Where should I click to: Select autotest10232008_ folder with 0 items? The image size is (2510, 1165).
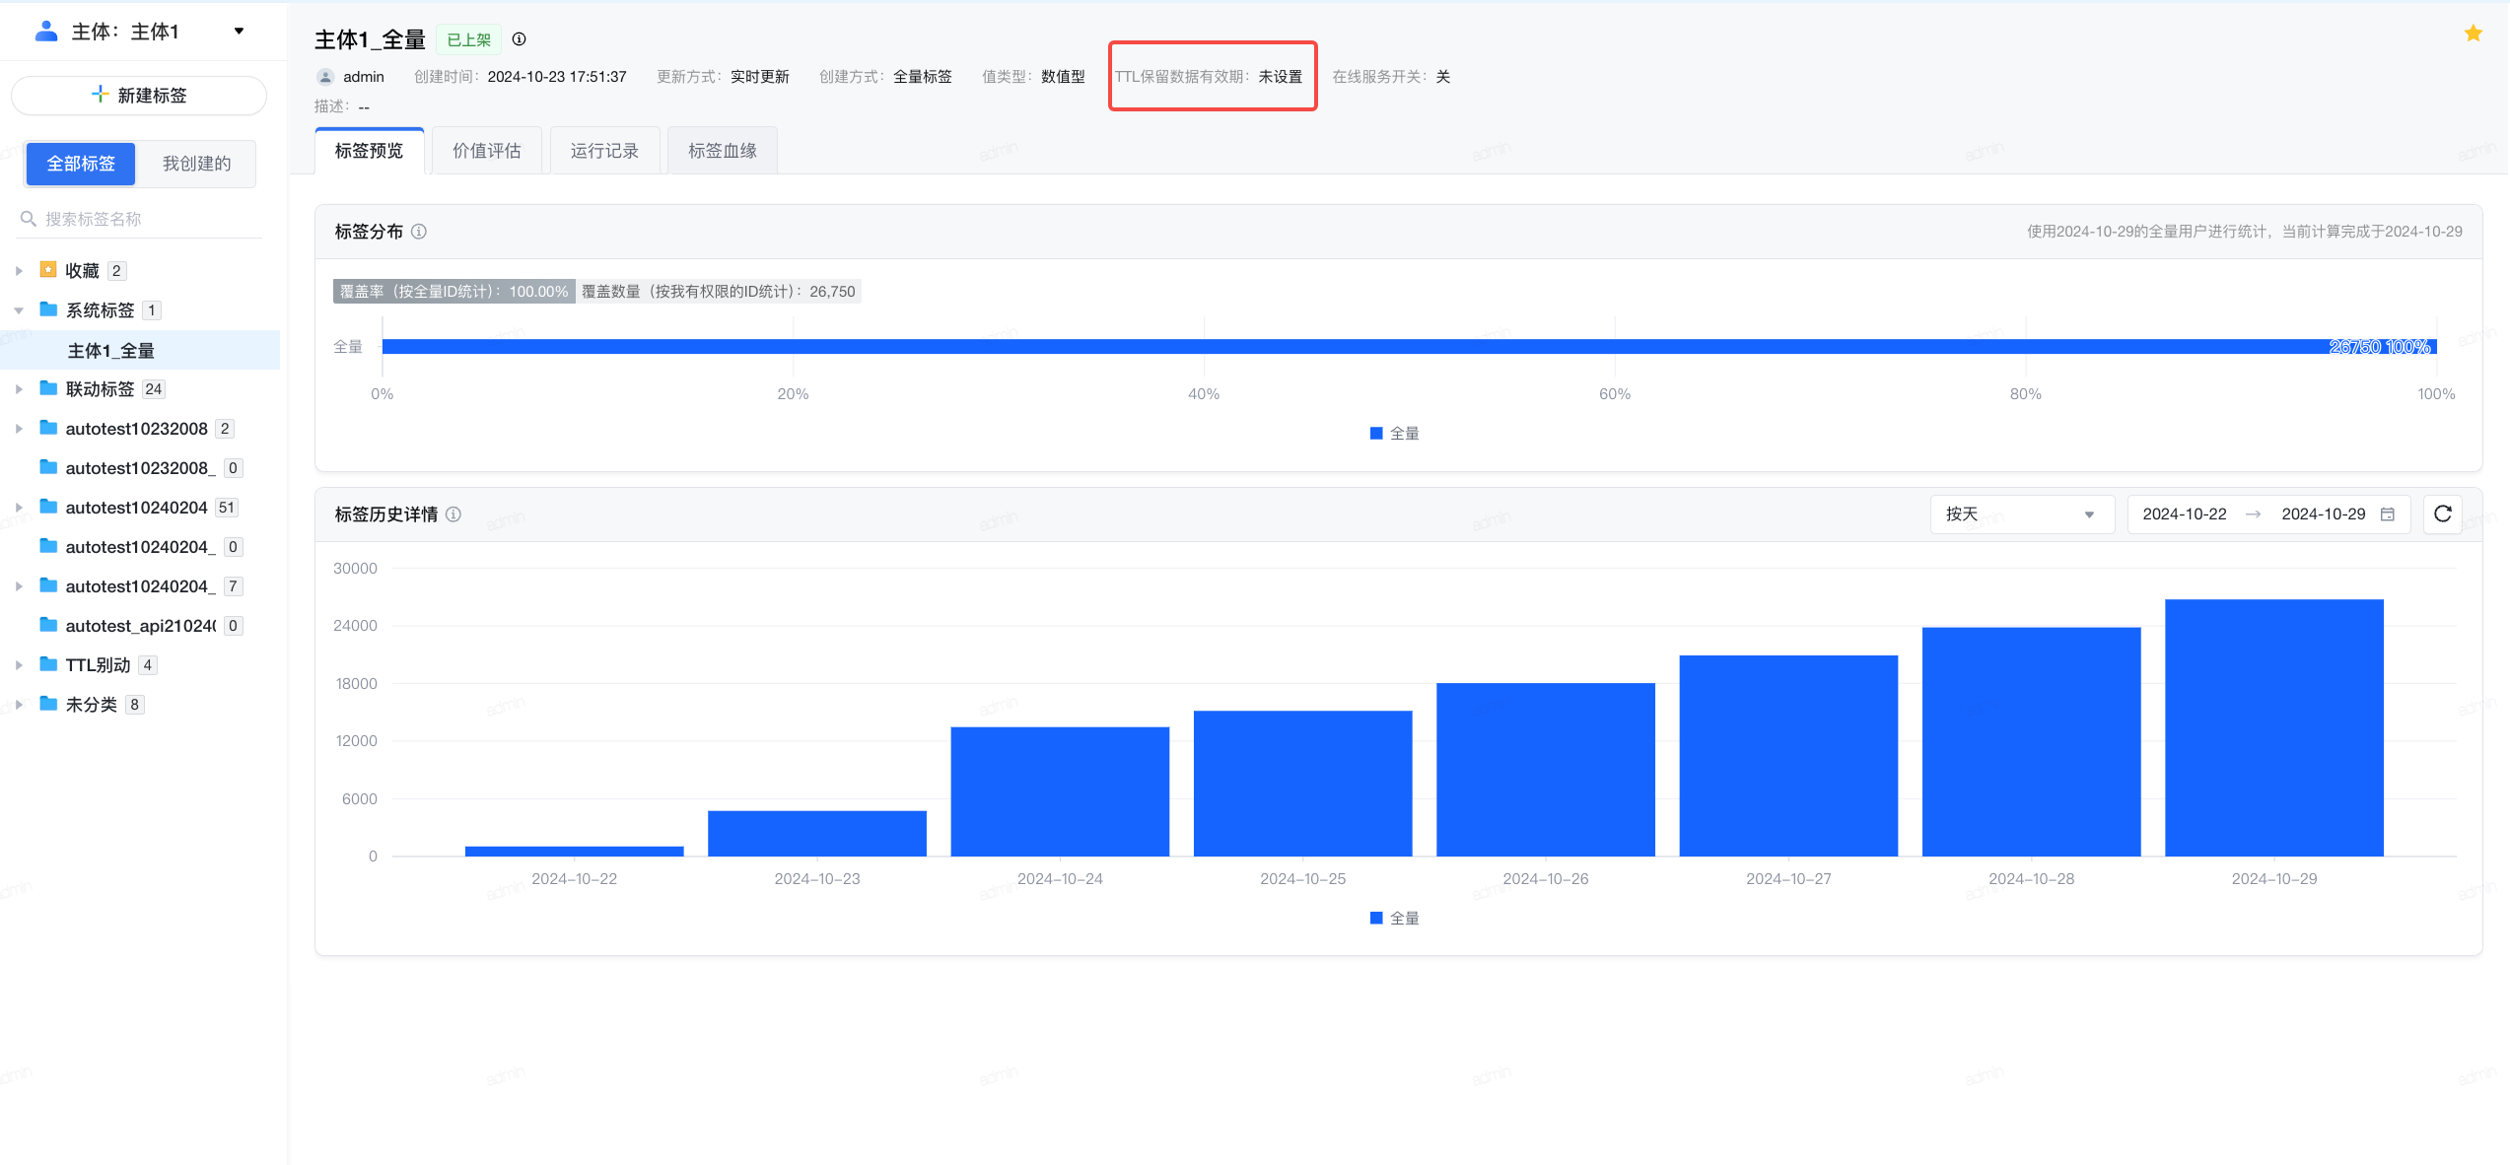click(140, 468)
